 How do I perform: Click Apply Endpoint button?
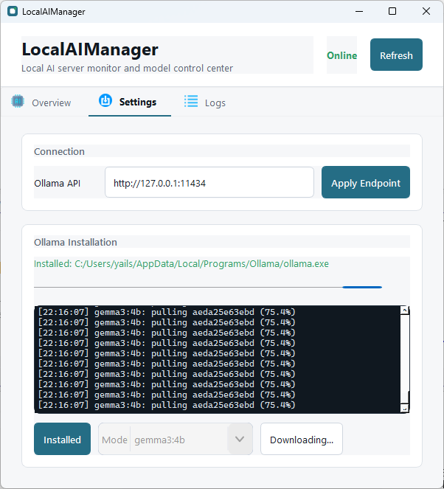(x=366, y=183)
